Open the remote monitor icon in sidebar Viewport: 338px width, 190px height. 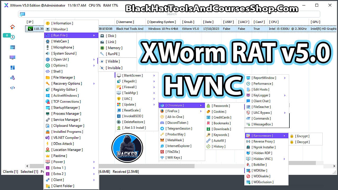pyautogui.click(x=12, y=57)
